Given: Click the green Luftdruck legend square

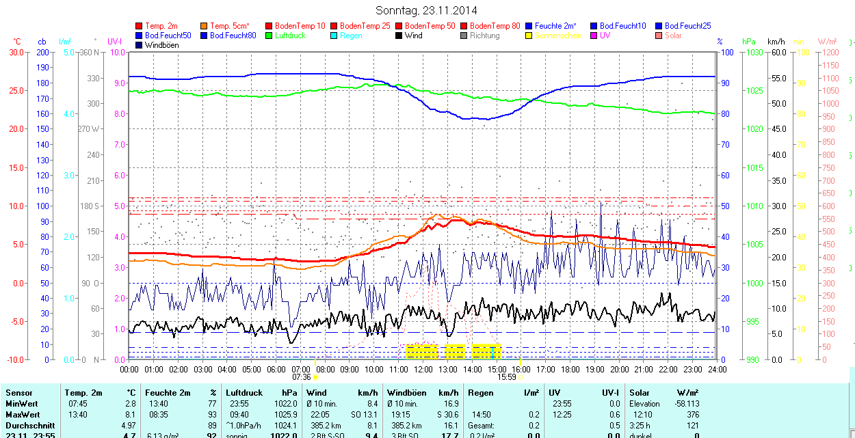Looking at the screenshot, I should click(x=269, y=36).
